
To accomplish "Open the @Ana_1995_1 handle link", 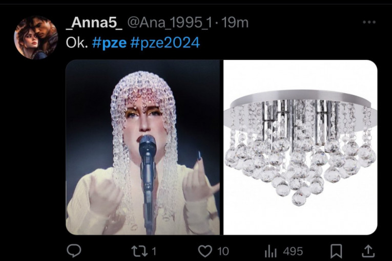I will point(169,23).
